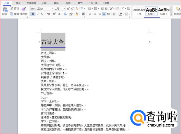Apply superscript formatting (X²)
Image resolution: width=181 pixels, height=134 pixels.
pyautogui.click(x=55, y=14)
